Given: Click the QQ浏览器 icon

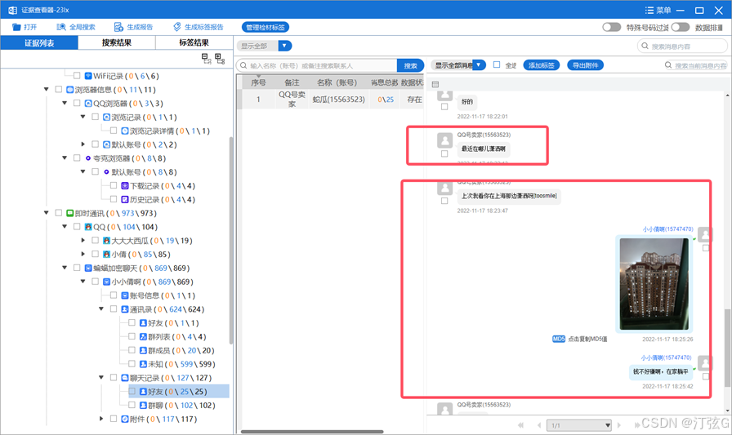Looking at the screenshot, I should coord(88,103).
